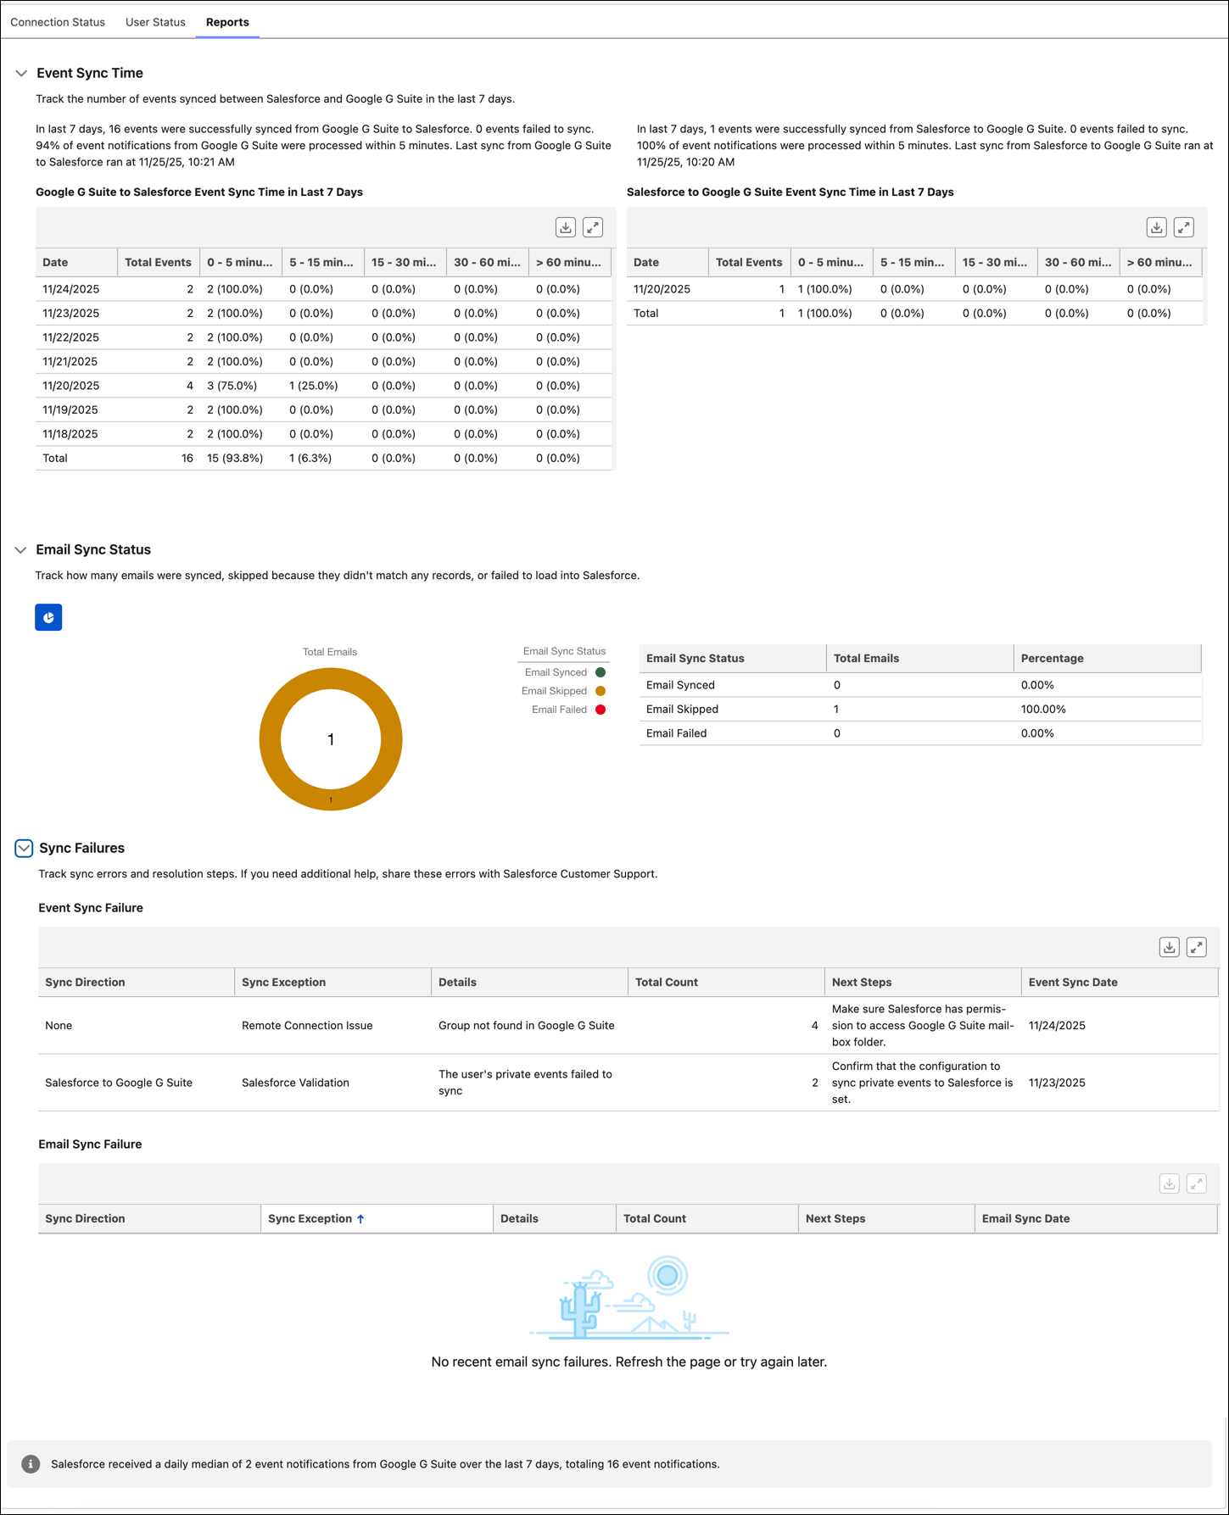Click the red Email Failed legend dot
Viewport: 1229px width, 1515px height.
[601, 710]
